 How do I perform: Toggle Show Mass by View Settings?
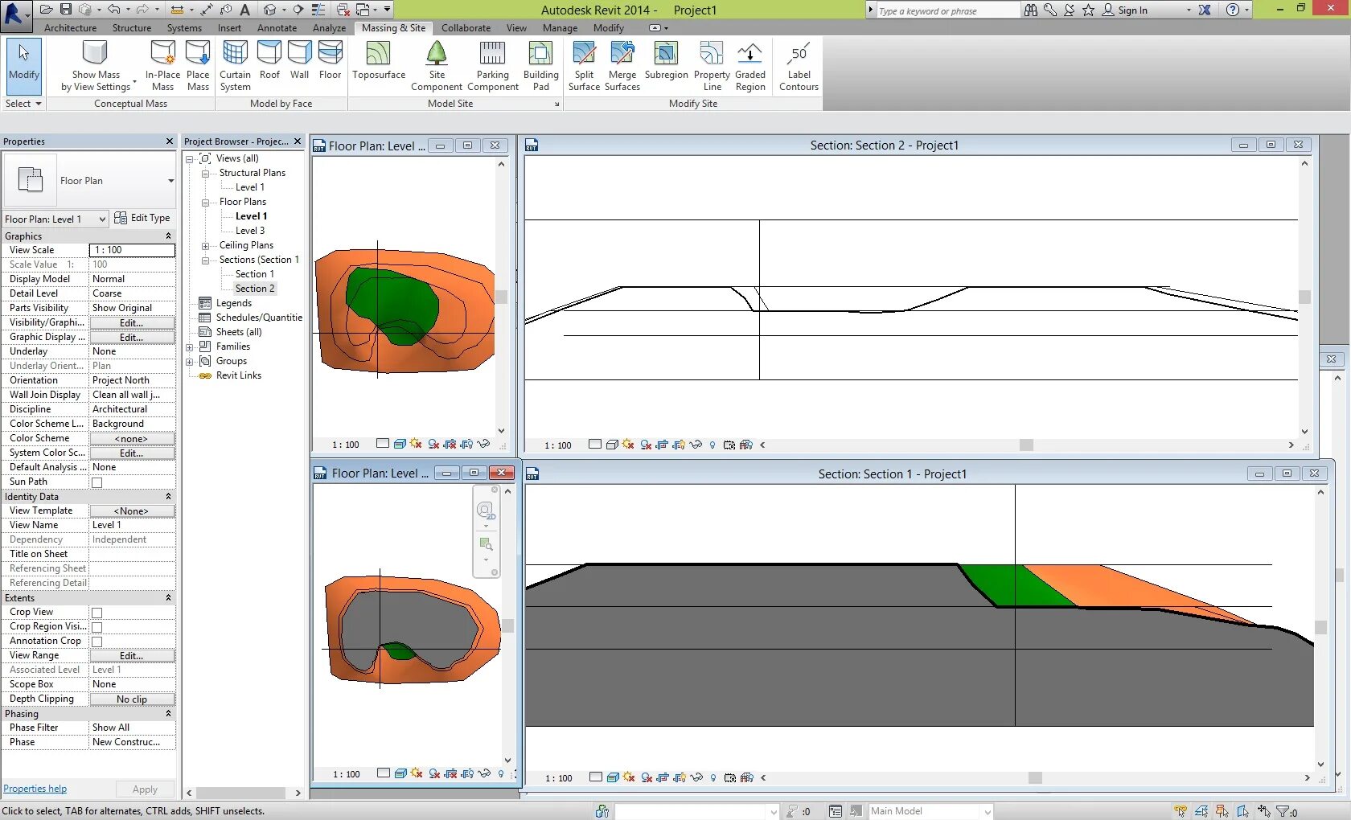(x=96, y=67)
